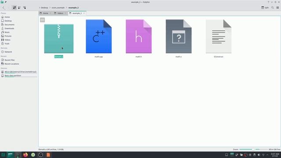This screenshot has height=158, width=281.
Task: Click the help question mark in titlebar
Action: coord(268,2)
